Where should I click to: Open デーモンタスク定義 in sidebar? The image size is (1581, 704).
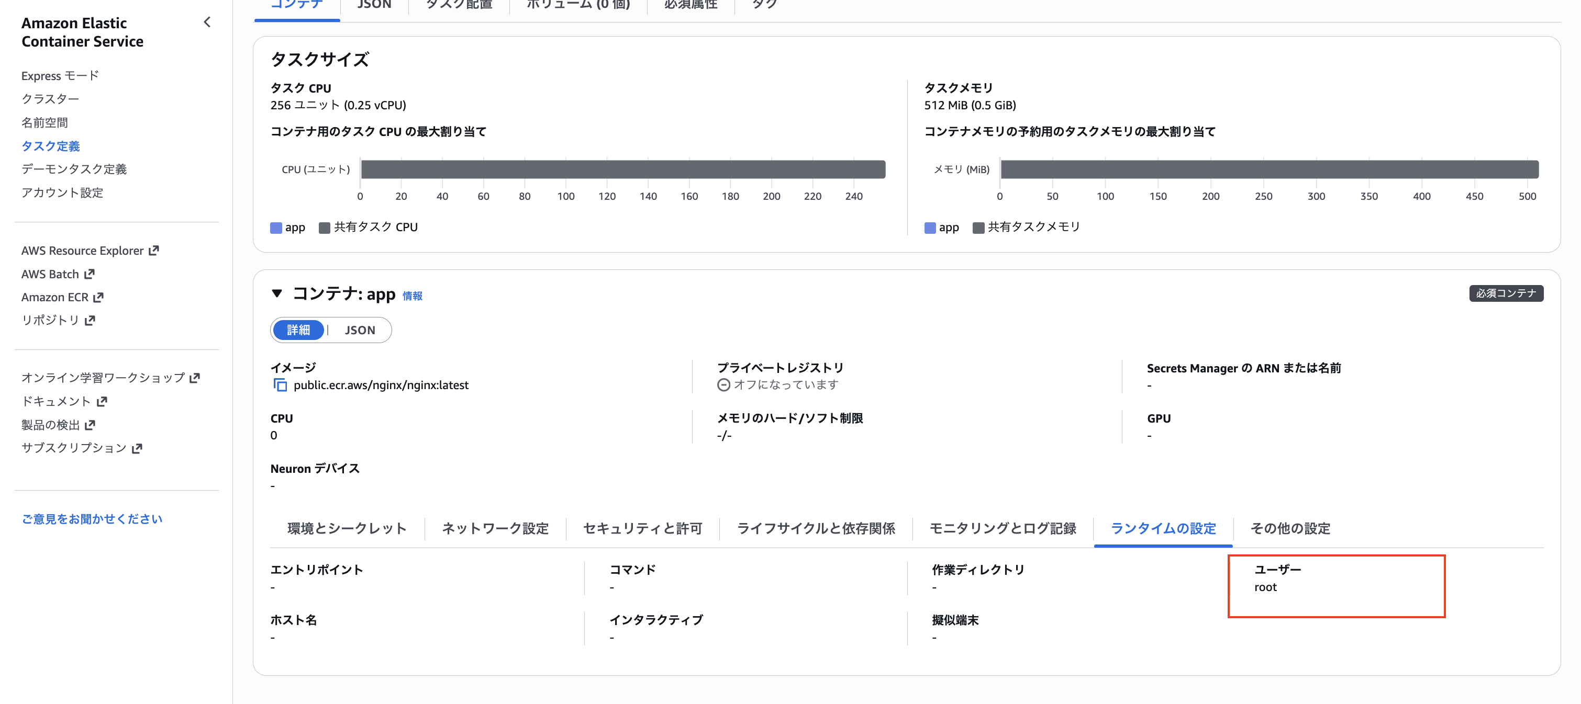[74, 168]
